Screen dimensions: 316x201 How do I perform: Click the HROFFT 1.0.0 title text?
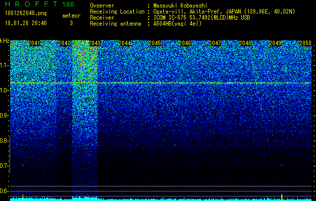click(40, 4)
